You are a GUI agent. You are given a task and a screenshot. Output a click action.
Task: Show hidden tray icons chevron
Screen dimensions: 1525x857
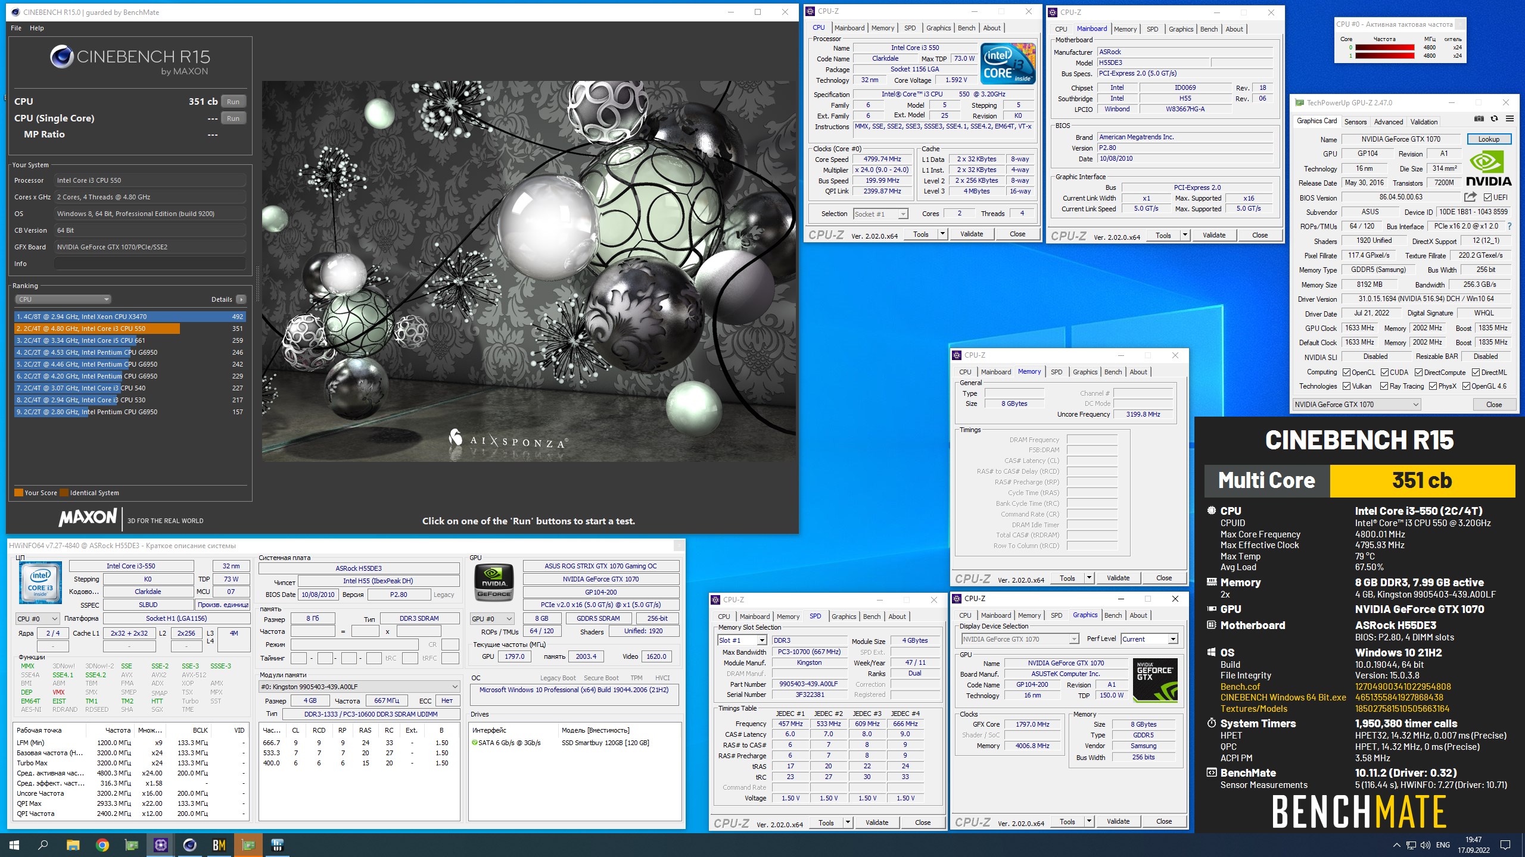click(x=1397, y=845)
